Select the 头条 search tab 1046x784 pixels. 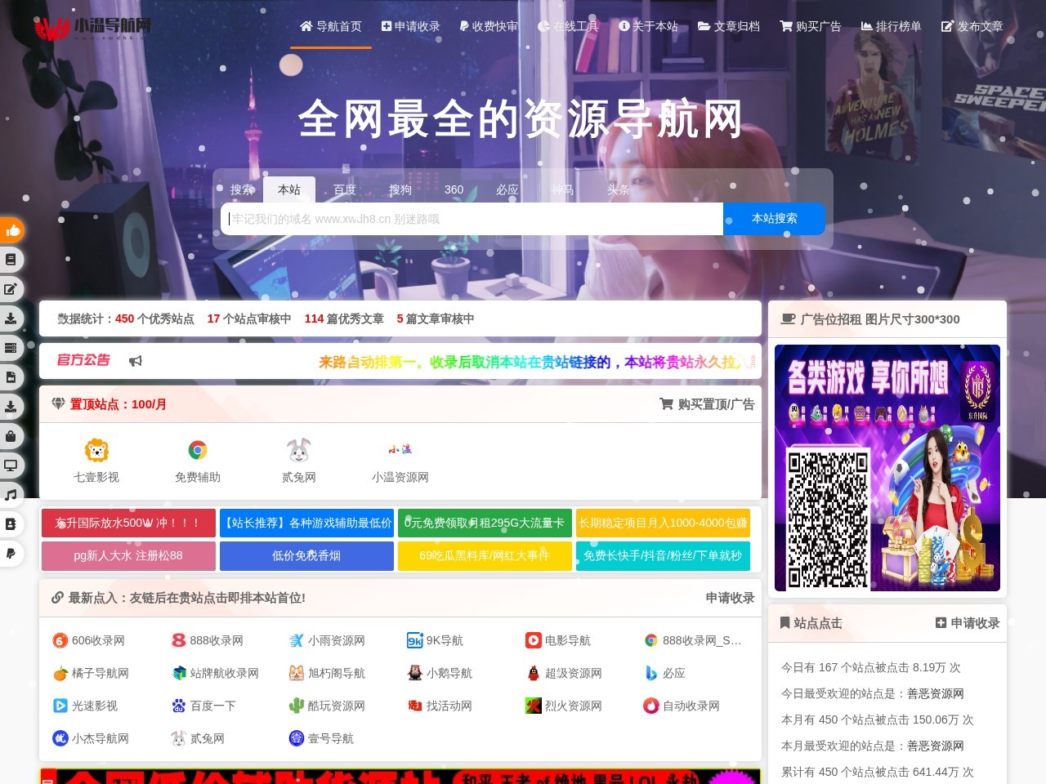(619, 189)
